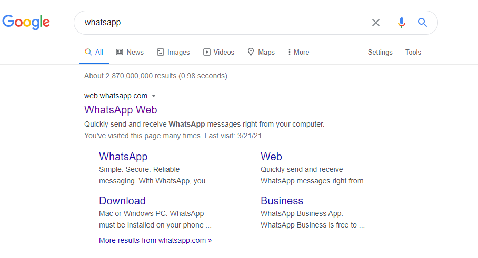Switch to the Images results tab
478x258 pixels.
173,52
